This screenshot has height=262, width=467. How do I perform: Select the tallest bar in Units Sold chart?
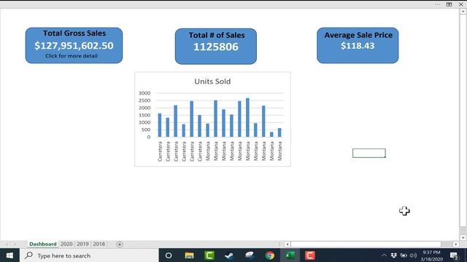coord(247,117)
